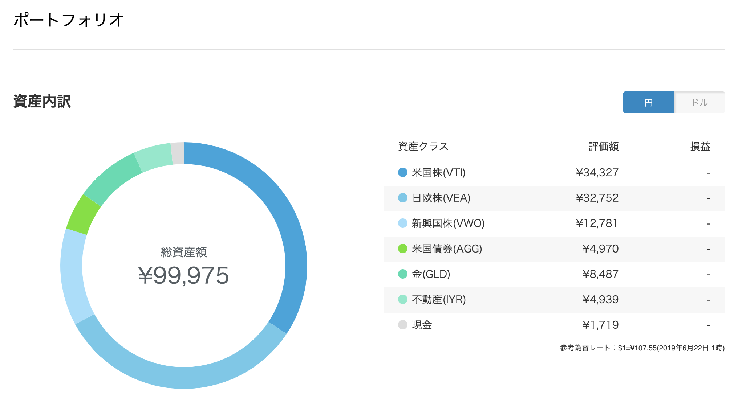Click the blue dot beside 米国株(VTI)

click(x=403, y=172)
